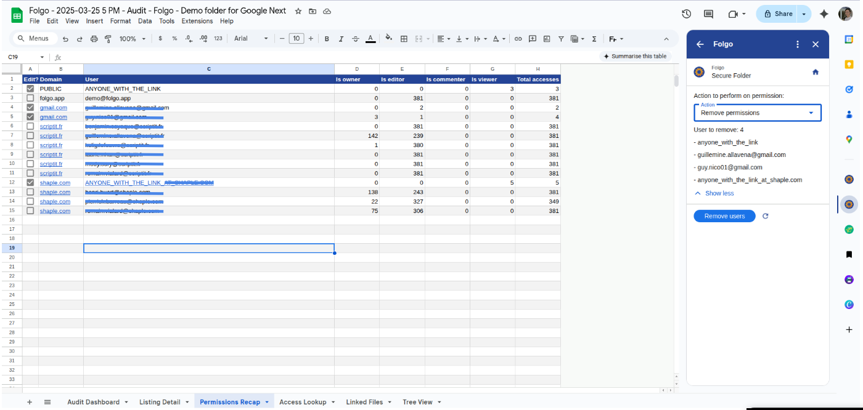Image resolution: width=863 pixels, height=410 pixels.
Task: Open the fill color picker
Action: (x=388, y=39)
